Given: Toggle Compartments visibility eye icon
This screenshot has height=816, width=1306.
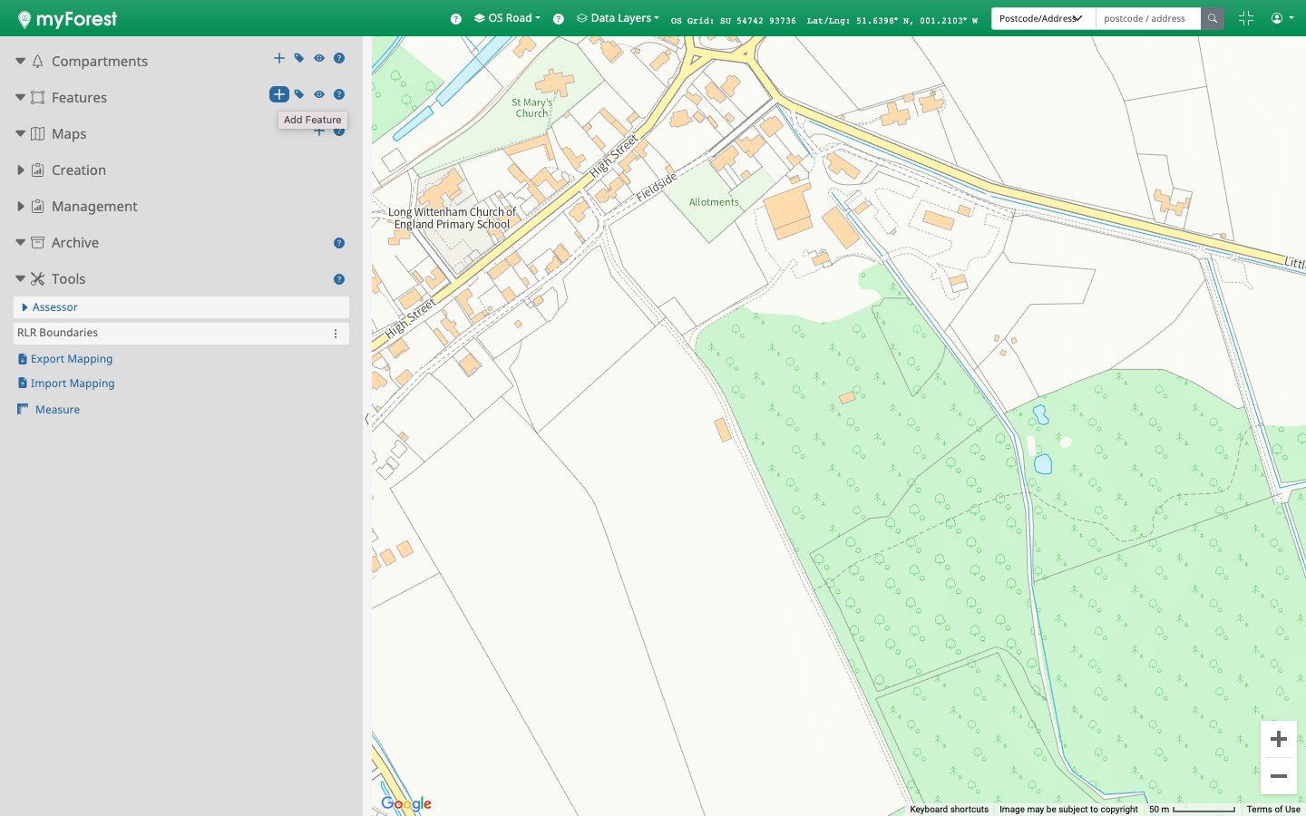Looking at the screenshot, I should pos(319,58).
